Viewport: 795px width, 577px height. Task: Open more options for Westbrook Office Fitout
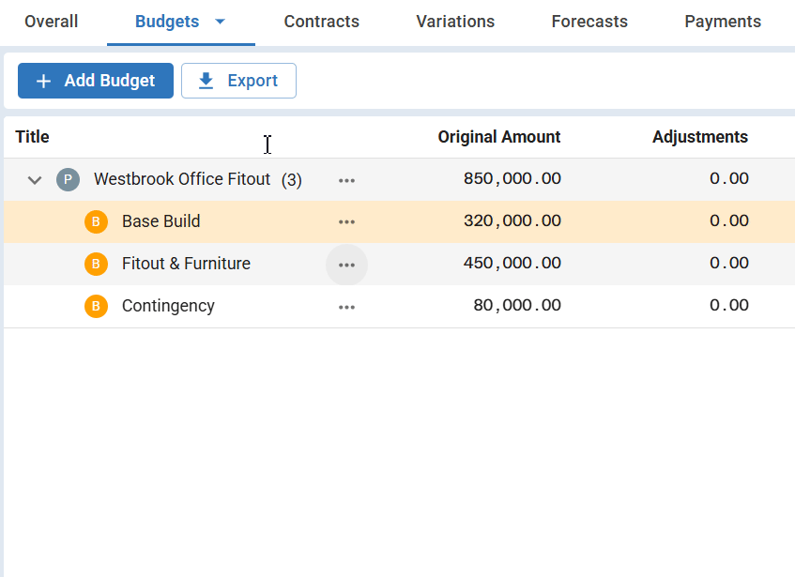point(346,180)
